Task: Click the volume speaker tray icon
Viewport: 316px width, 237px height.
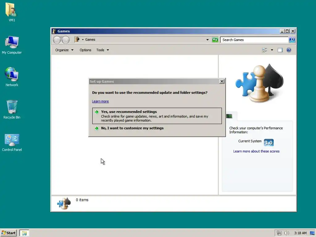Action: (287, 233)
